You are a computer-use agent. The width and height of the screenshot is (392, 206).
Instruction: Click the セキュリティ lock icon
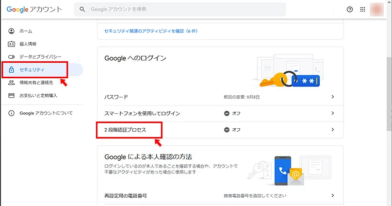click(x=11, y=70)
